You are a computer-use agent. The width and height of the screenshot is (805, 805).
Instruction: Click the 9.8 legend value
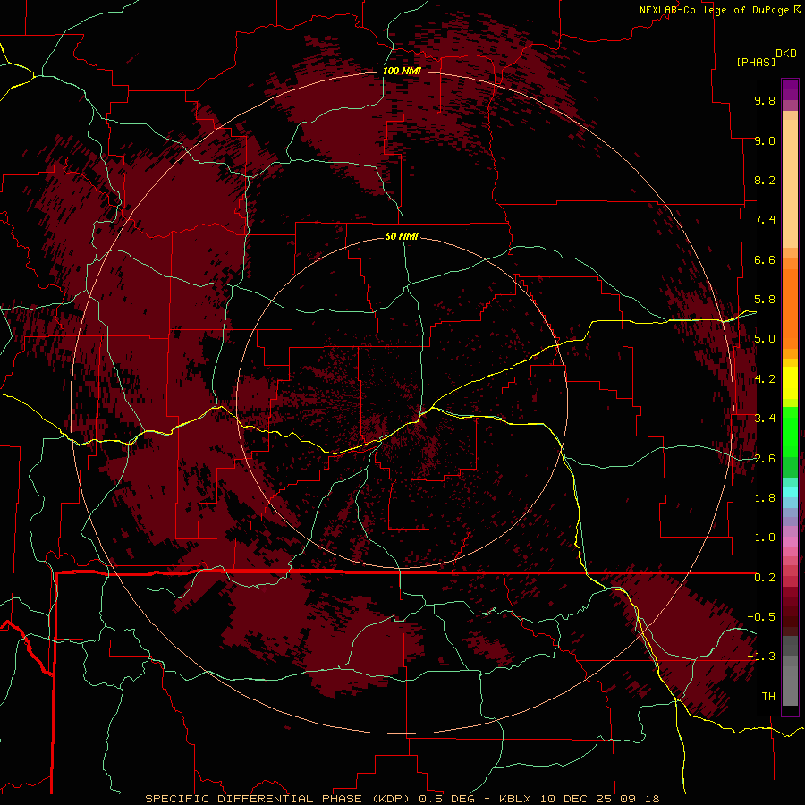click(x=765, y=100)
